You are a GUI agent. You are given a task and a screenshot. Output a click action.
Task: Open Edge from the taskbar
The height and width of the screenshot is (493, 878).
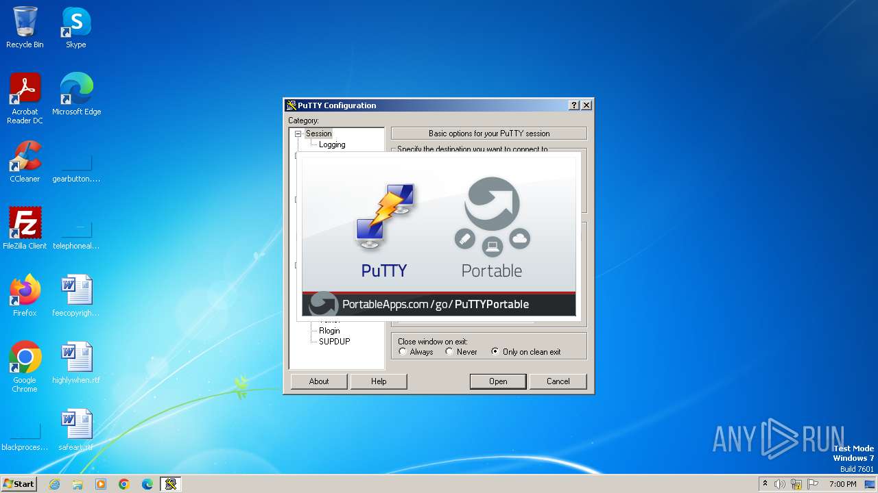click(x=147, y=484)
